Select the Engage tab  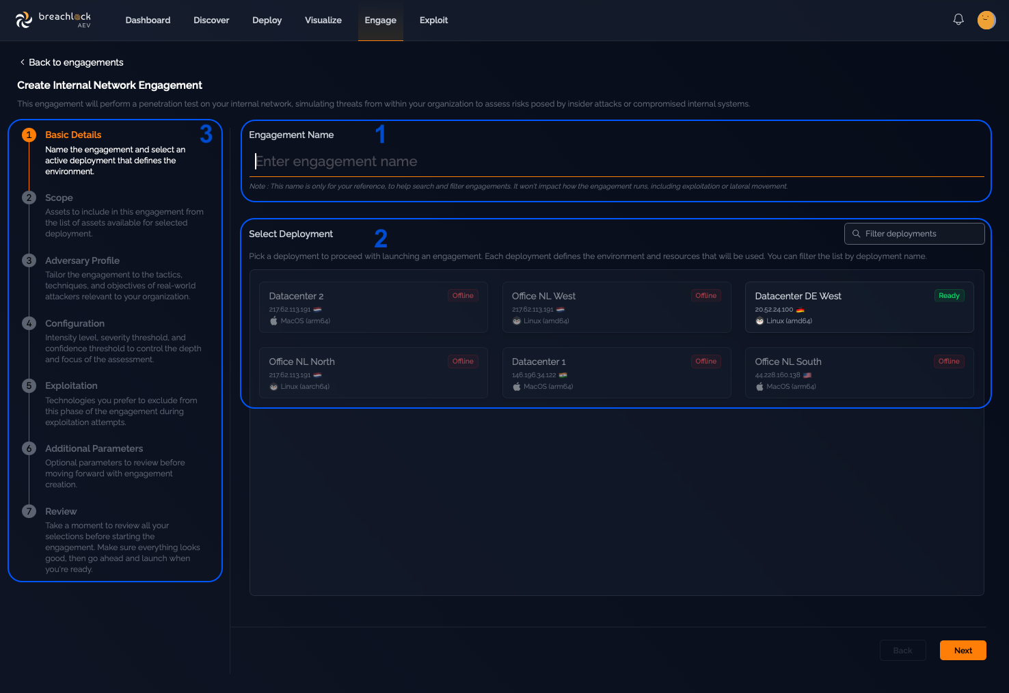381,20
